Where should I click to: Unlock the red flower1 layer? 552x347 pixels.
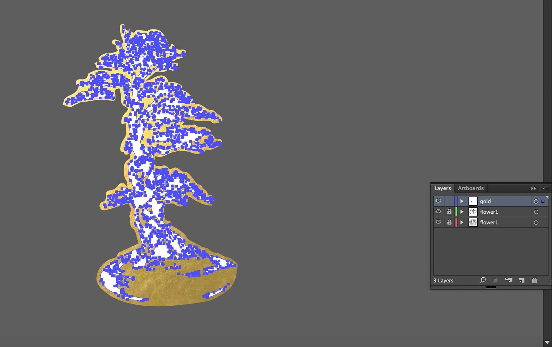[x=449, y=222]
